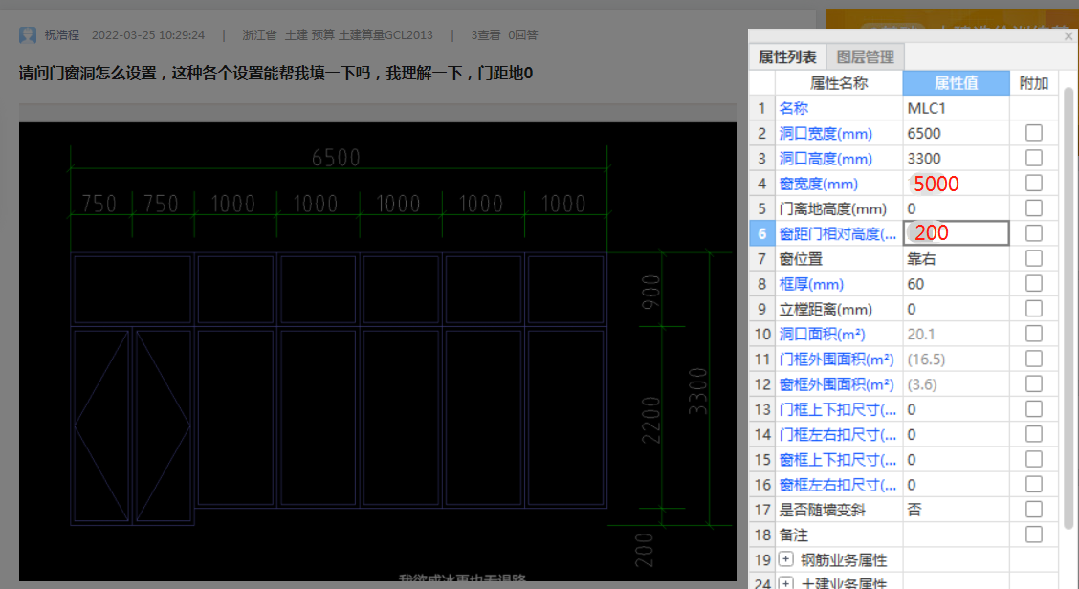Click the user avatar icon of 祝浩程

[x=28, y=35]
